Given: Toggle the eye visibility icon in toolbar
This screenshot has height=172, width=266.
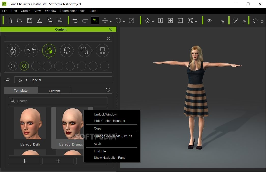Looking at the screenshot, I should [x=209, y=21].
